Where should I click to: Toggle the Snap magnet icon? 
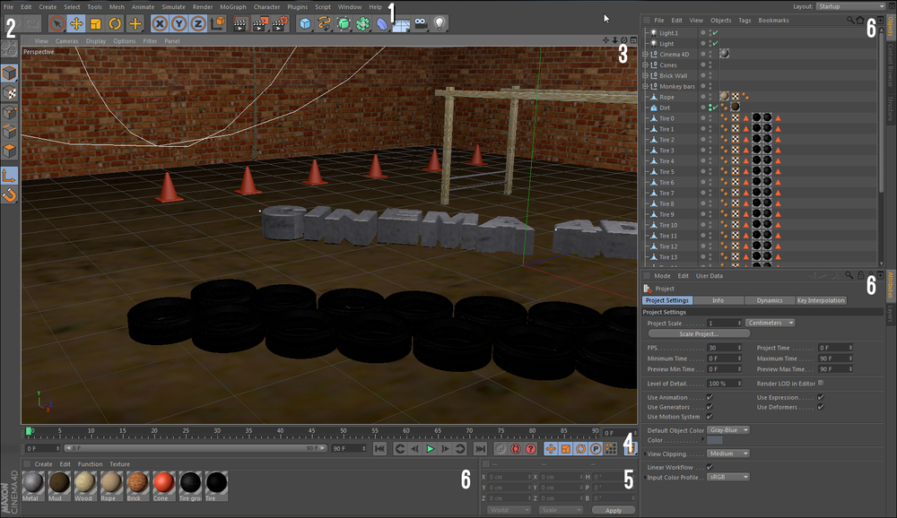pos(9,195)
